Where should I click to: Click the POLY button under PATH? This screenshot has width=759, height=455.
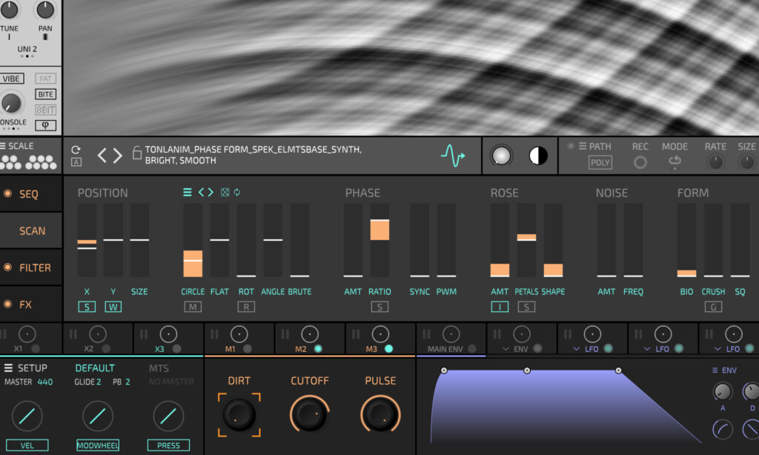600,162
